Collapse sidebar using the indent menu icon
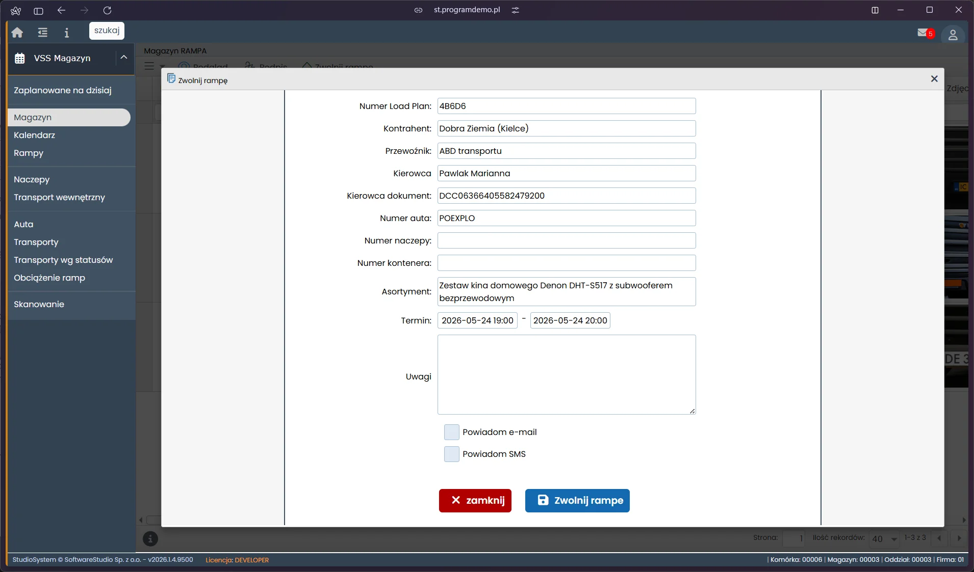The width and height of the screenshot is (974, 572). point(43,33)
